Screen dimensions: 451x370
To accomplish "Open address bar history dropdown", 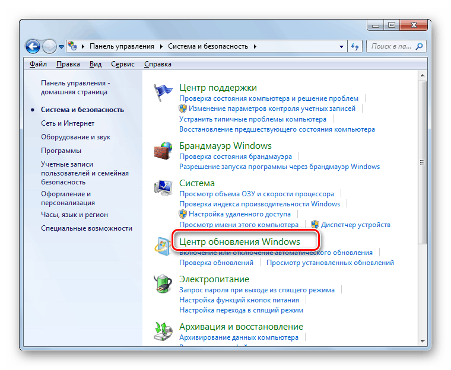I will click(x=341, y=46).
